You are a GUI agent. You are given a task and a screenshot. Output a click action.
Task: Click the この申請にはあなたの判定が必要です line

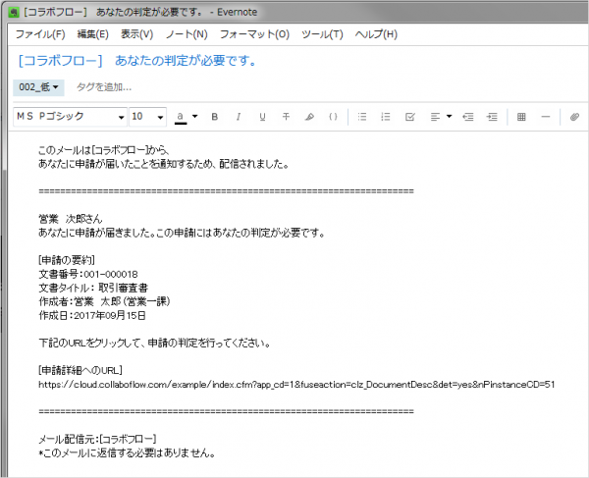pos(182,233)
